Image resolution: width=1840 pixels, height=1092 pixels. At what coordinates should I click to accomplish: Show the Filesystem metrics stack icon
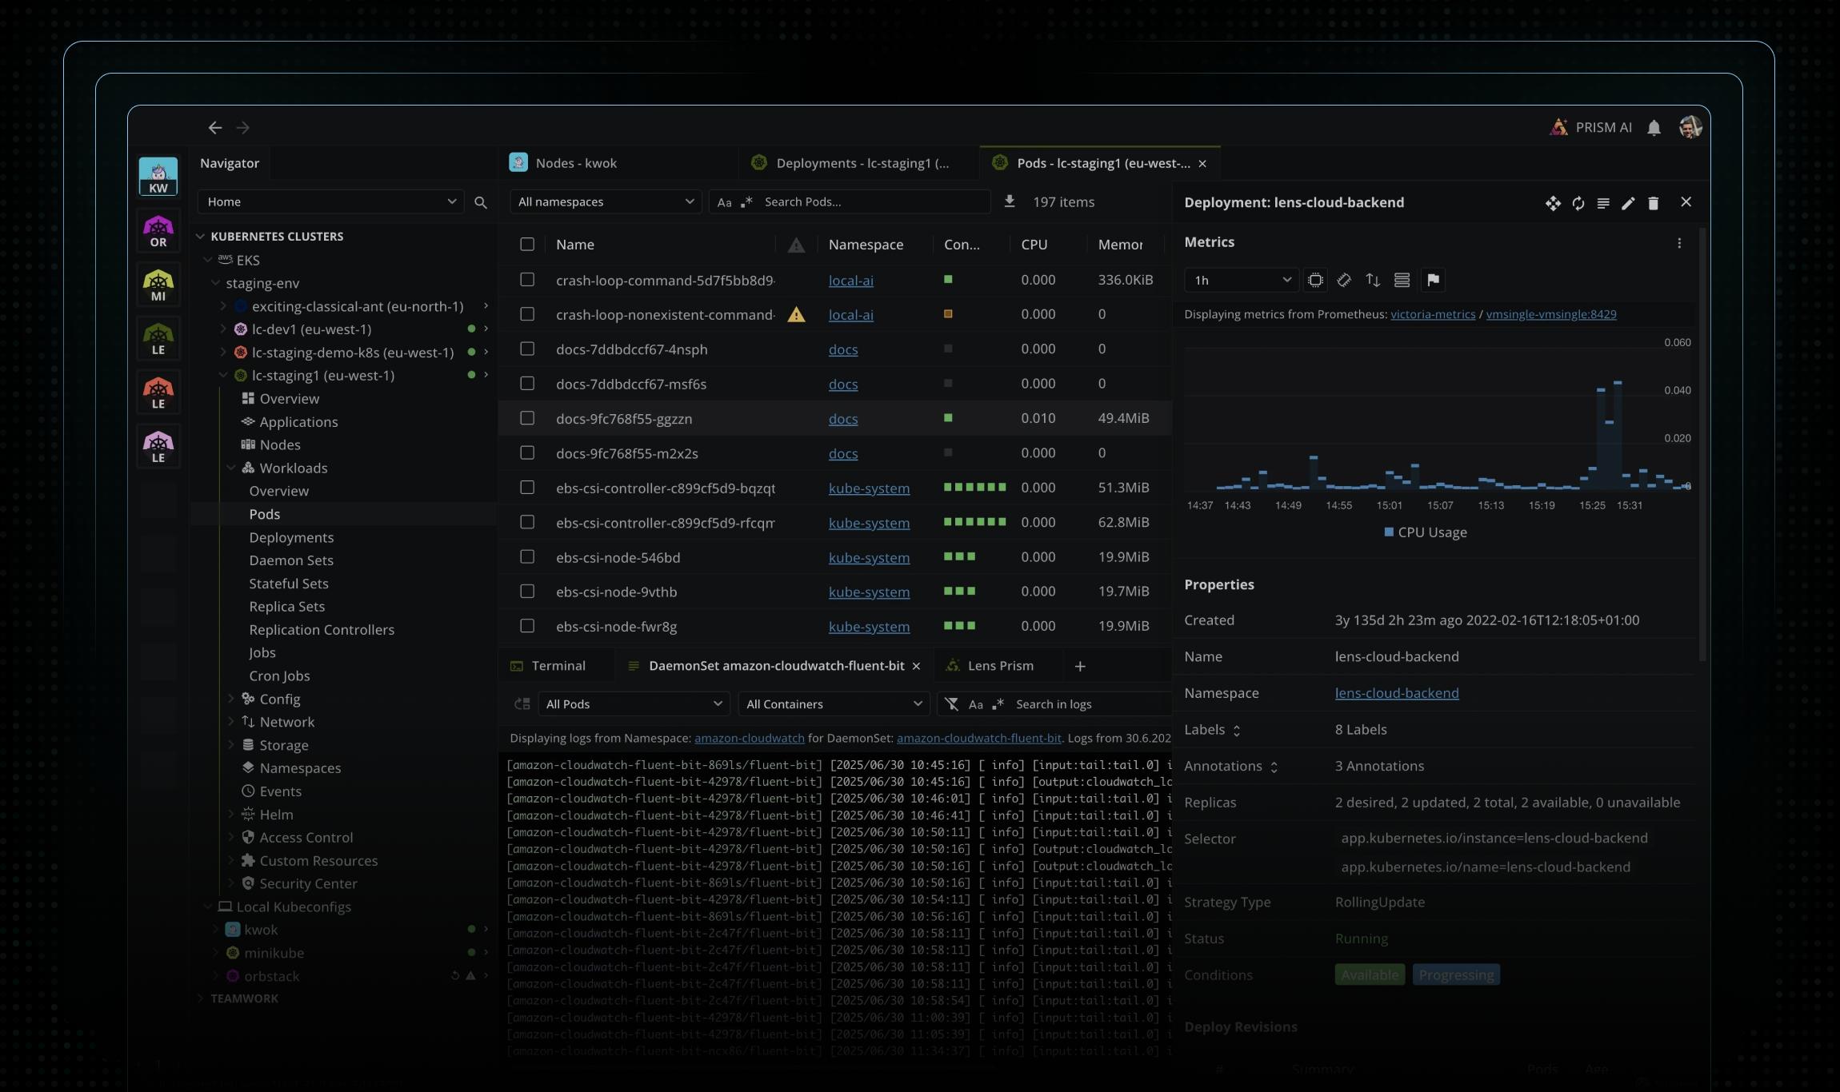click(1402, 280)
